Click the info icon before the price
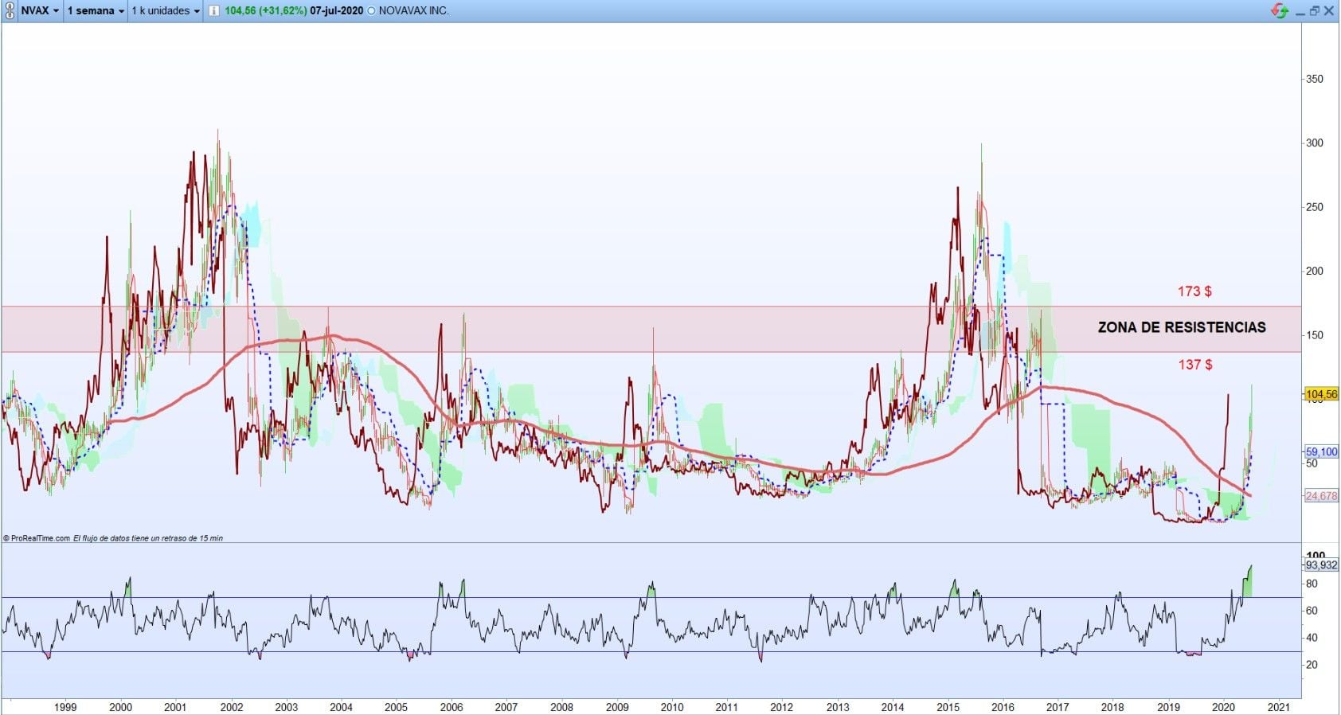Image resolution: width=1341 pixels, height=715 pixels. point(213,11)
